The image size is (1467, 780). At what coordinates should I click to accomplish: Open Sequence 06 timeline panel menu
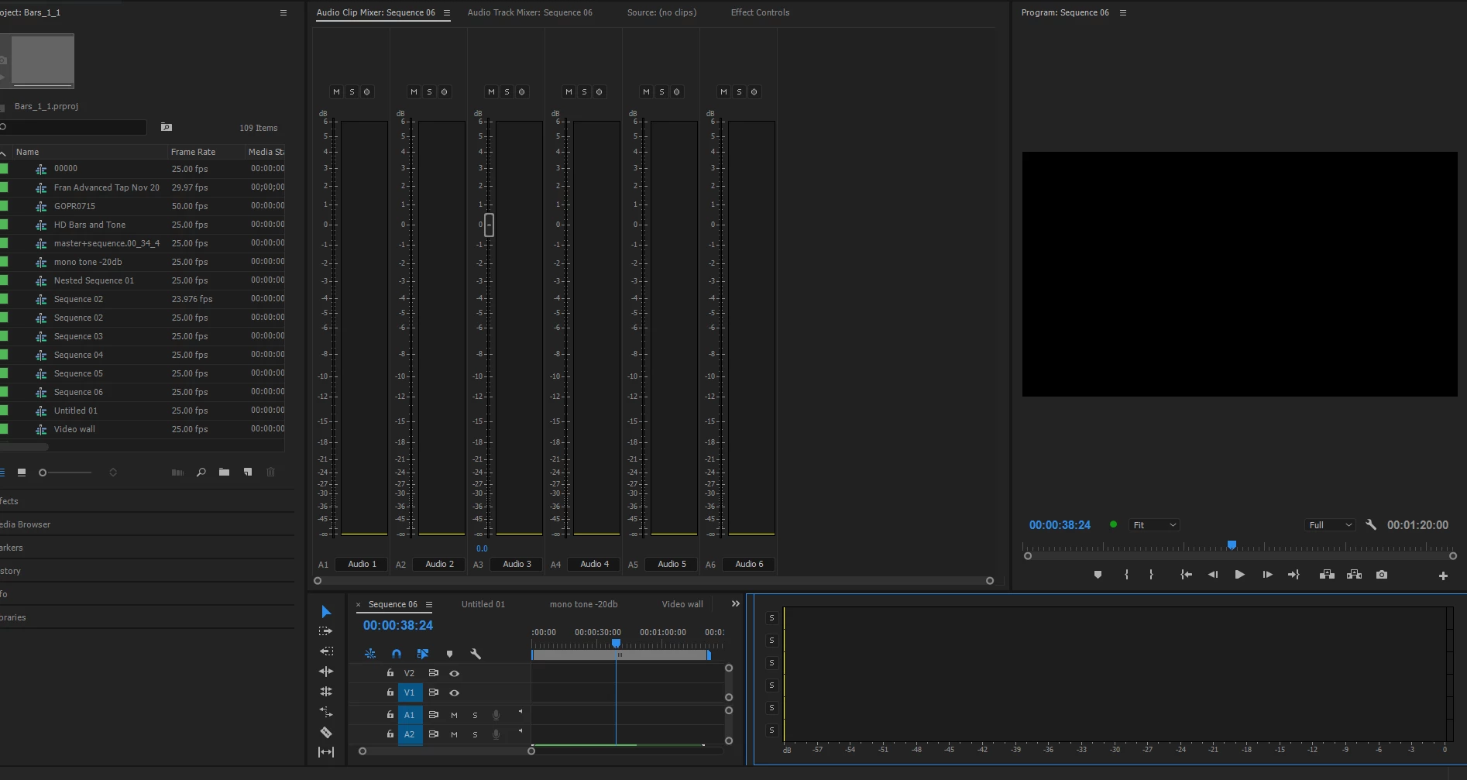coord(429,604)
